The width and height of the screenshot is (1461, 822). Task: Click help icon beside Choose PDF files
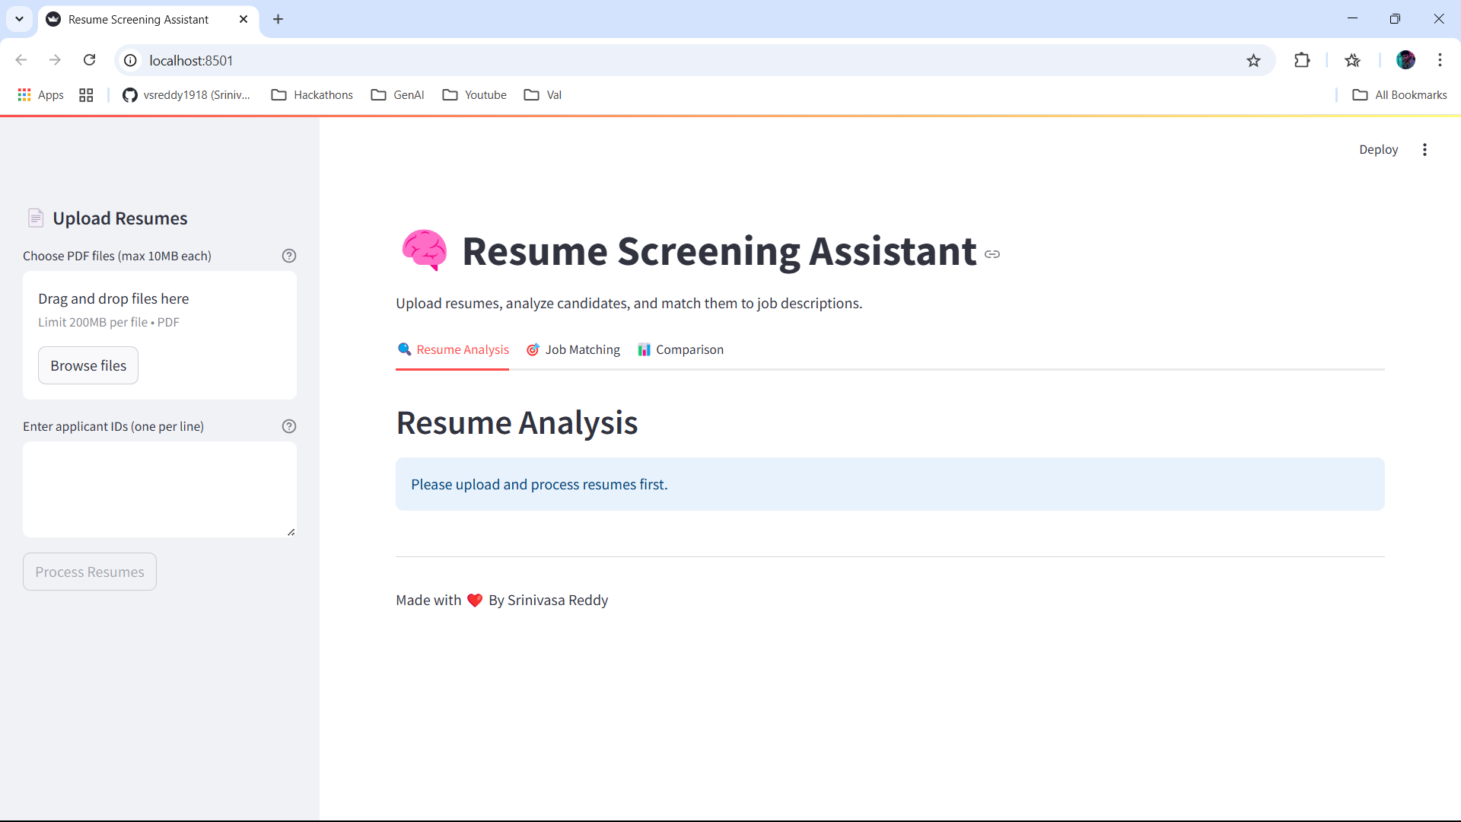288,256
